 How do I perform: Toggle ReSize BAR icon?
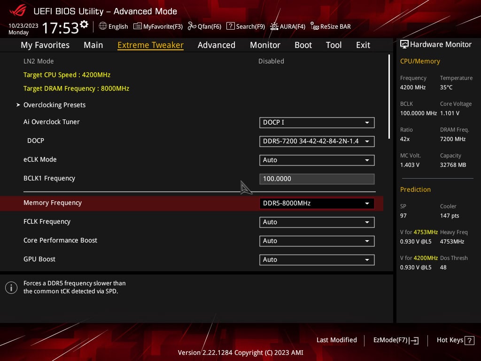pyautogui.click(x=314, y=26)
